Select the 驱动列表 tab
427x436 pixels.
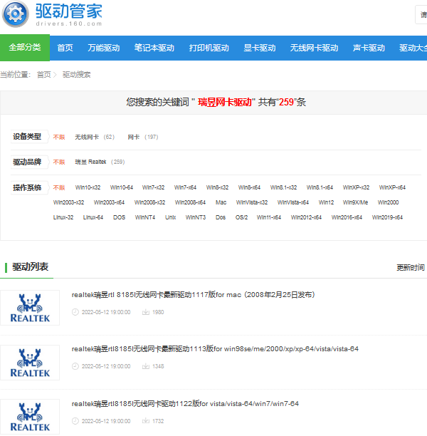[x=30, y=267]
